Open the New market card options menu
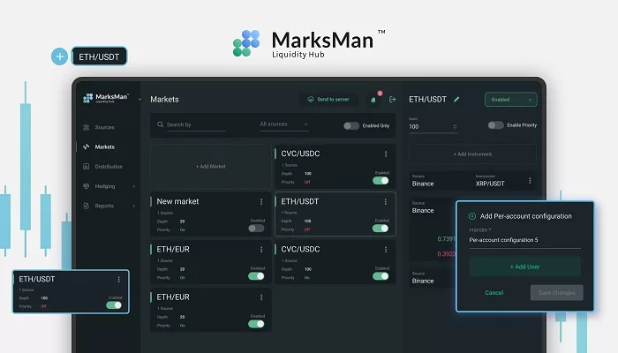The image size is (618, 353). tap(261, 202)
